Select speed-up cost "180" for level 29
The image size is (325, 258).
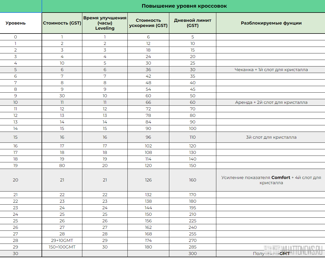point(148,247)
